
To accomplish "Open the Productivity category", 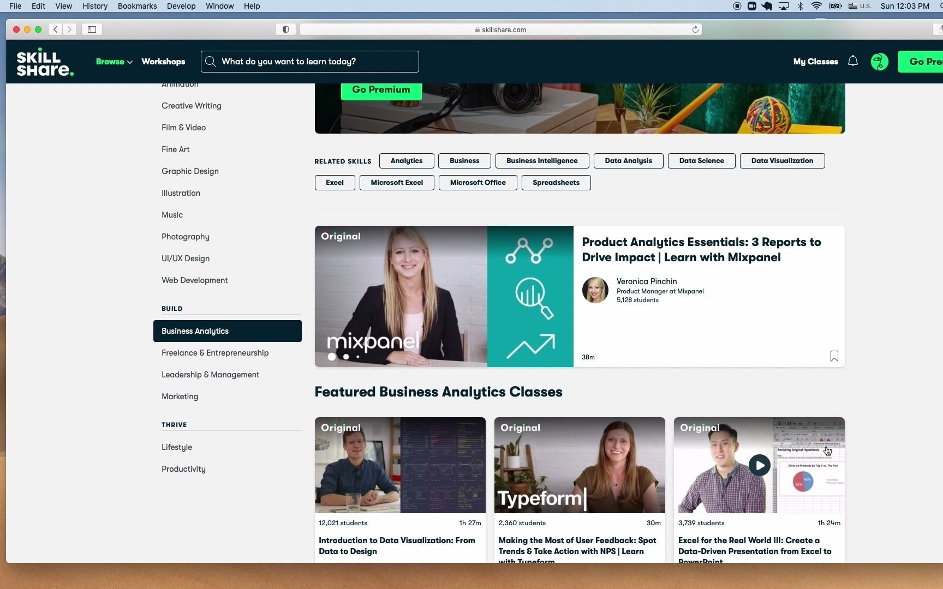I will (183, 469).
